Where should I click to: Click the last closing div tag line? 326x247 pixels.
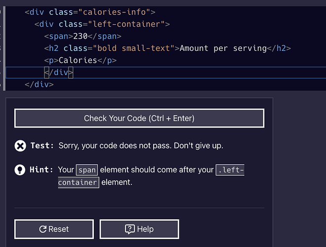(39, 84)
